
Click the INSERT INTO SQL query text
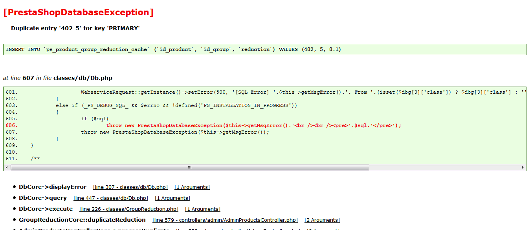(173, 49)
